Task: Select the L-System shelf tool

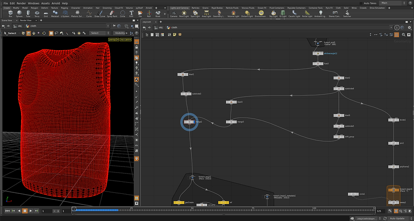Action: (x=65, y=14)
